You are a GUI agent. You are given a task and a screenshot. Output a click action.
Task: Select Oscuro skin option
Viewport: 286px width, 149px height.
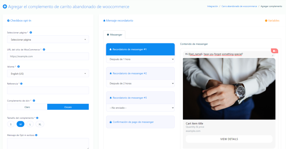tap(68, 107)
